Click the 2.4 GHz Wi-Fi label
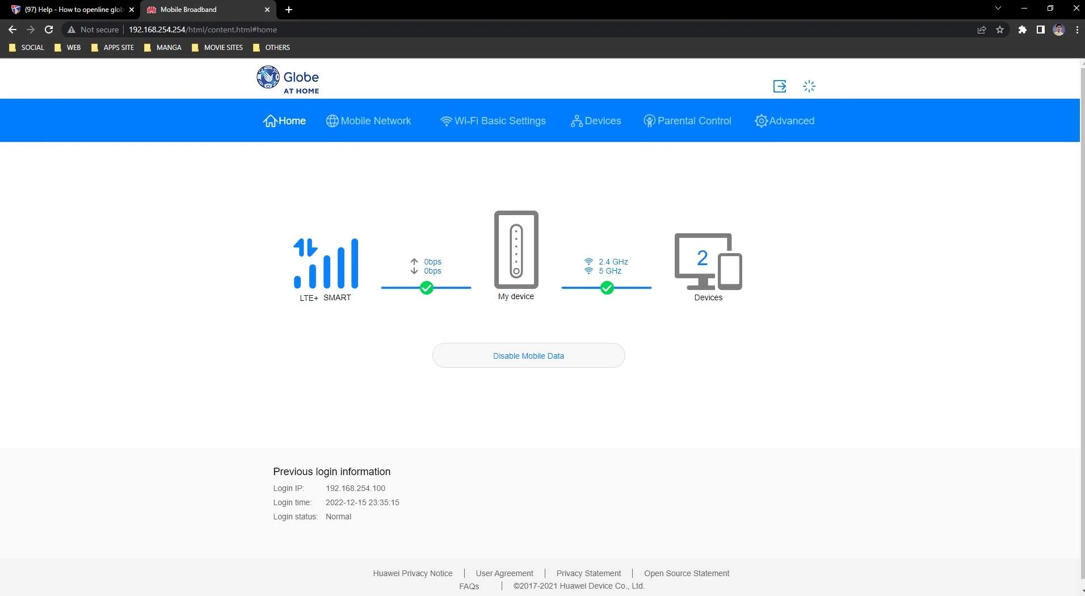 pyautogui.click(x=613, y=262)
